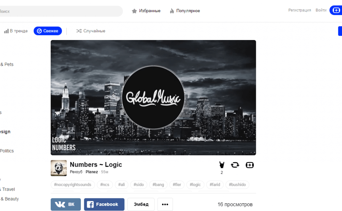Screen dimensions: 342x211
Task: Select the Свежее filter
Action: pyautogui.click(x=48, y=31)
